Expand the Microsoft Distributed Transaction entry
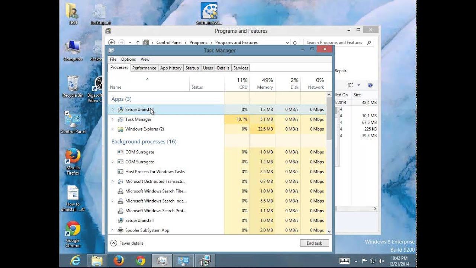476x268 pixels. (113, 181)
